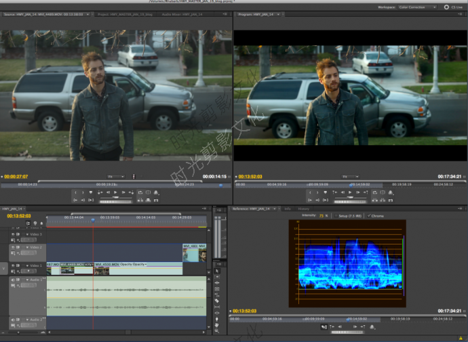
Task: Click Set Encore Chapter Marker in Timeline
Action: click(35, 223)
